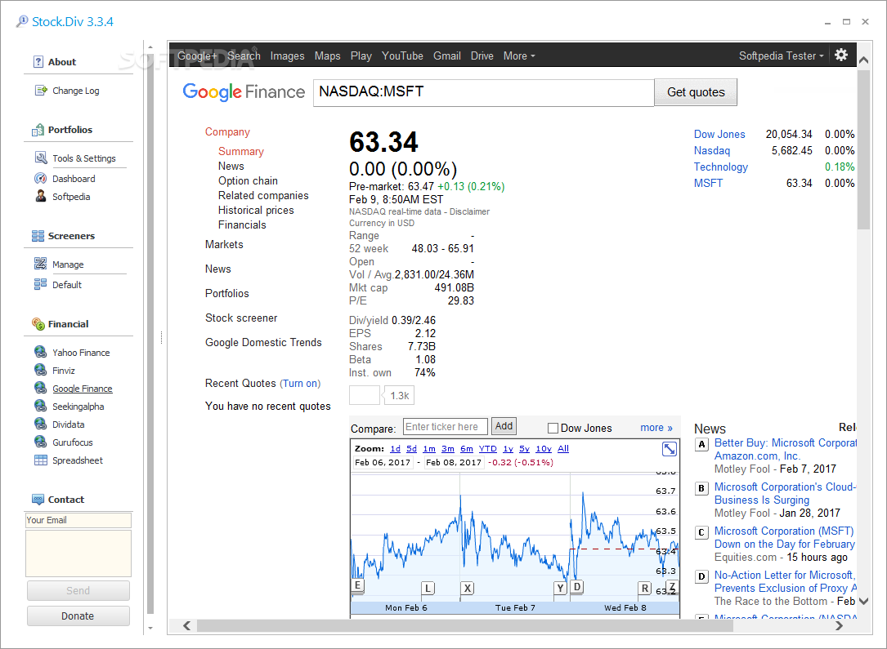887x649 pixels.
Task: Turn on Recent Quotes link
Action: tap(300, 384)
